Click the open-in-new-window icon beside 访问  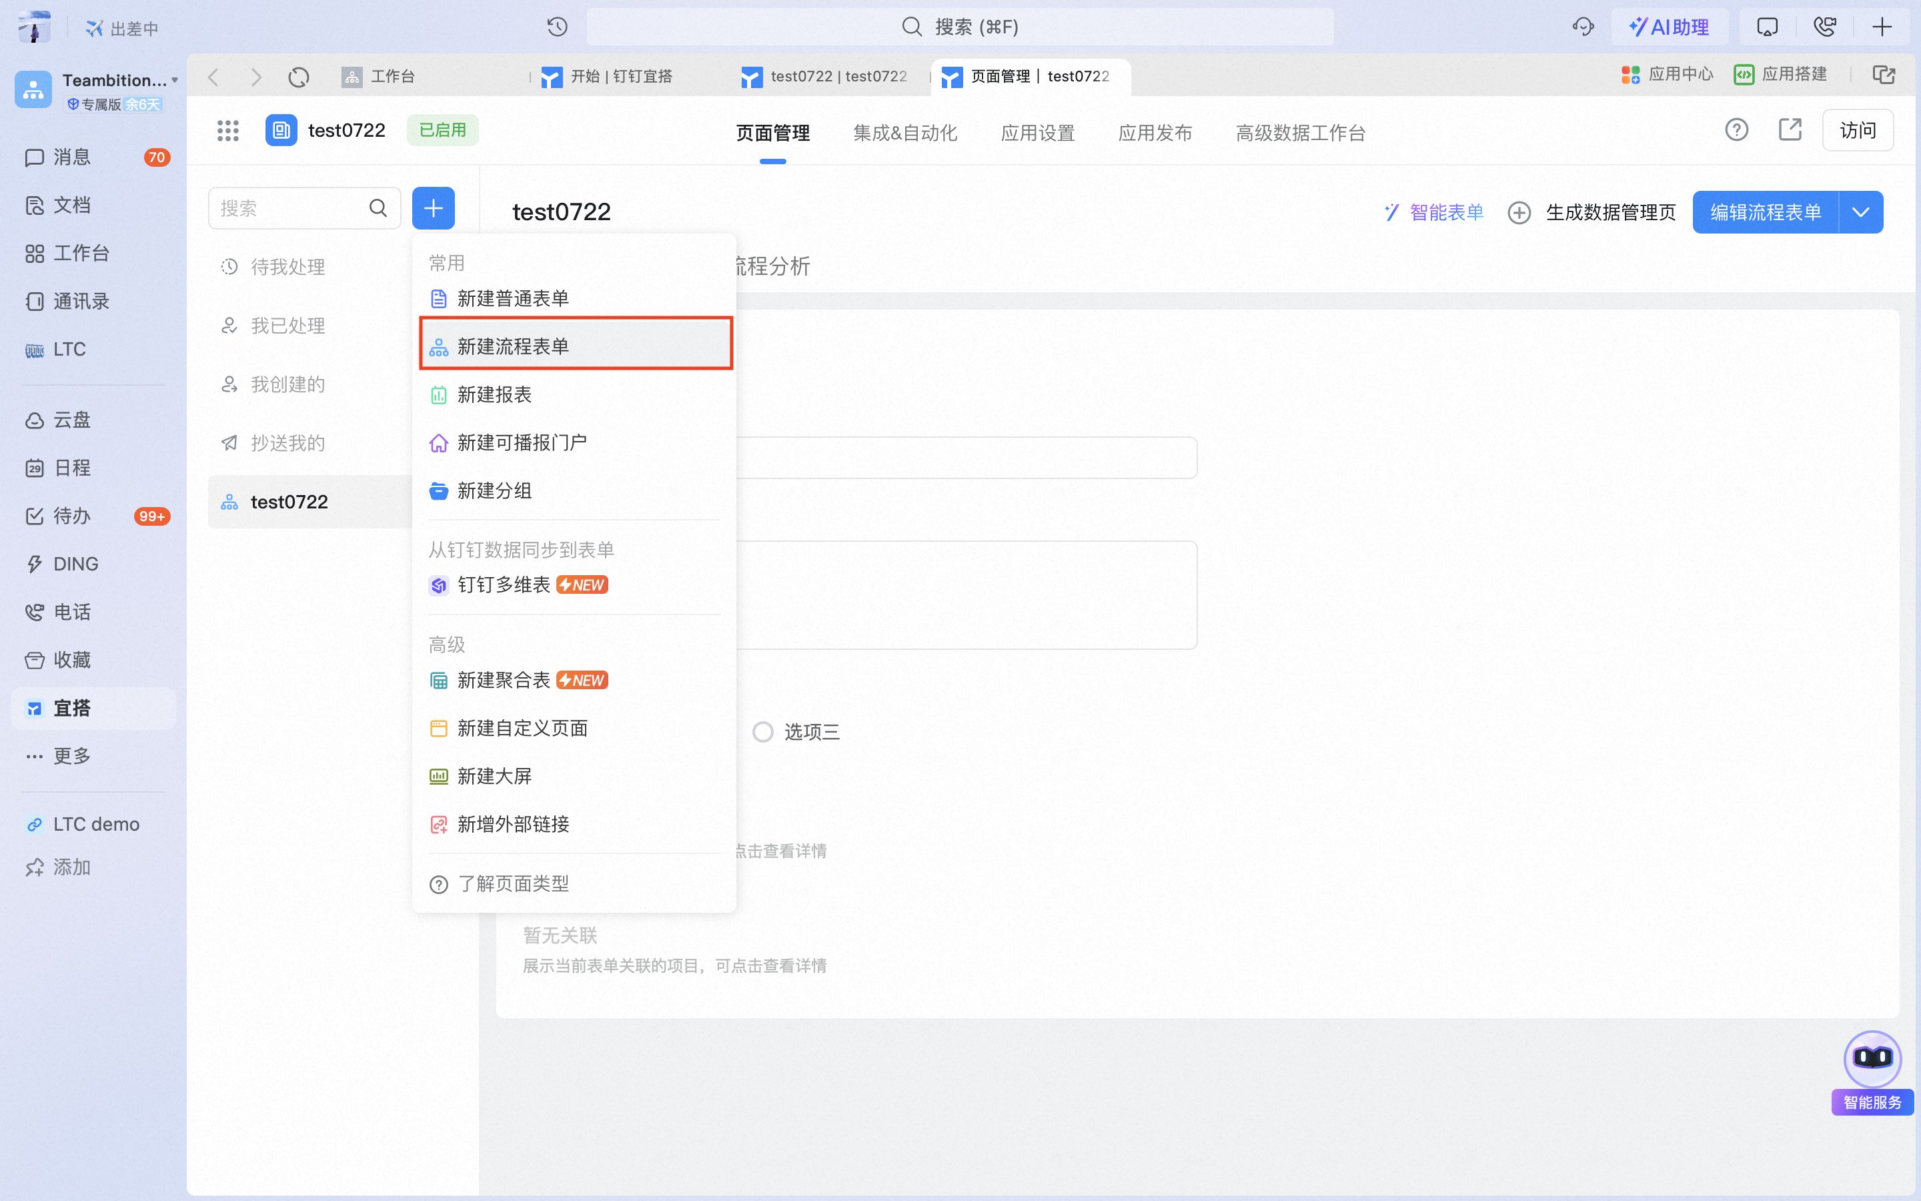(x=1790, y=129)
